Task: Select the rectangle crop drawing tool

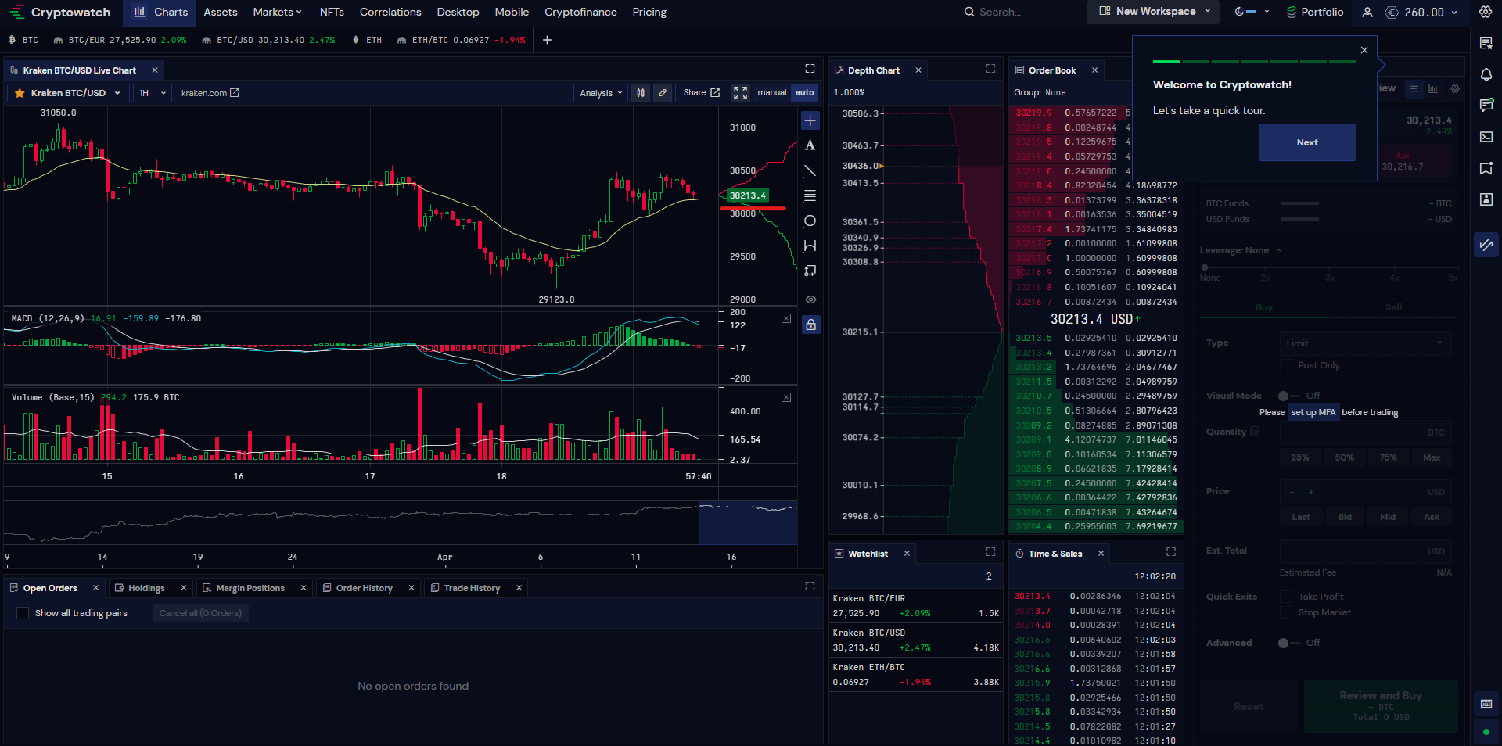Action: [810, 271]
